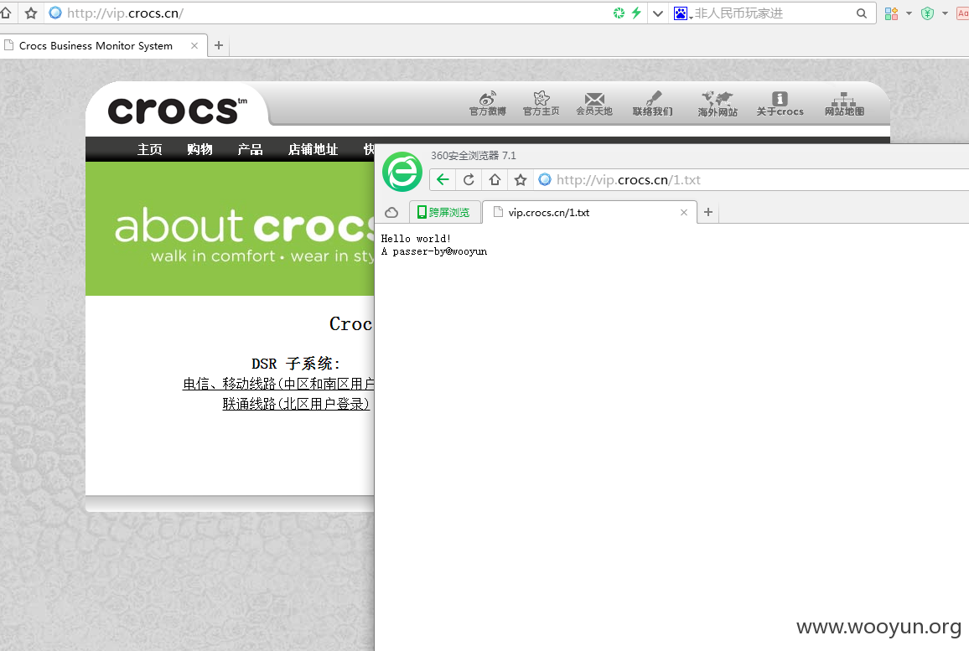Click favorite star in front 360 browser window
This screenshot has height=651, width=969.
pyautogui.click(x=521, y=180)
